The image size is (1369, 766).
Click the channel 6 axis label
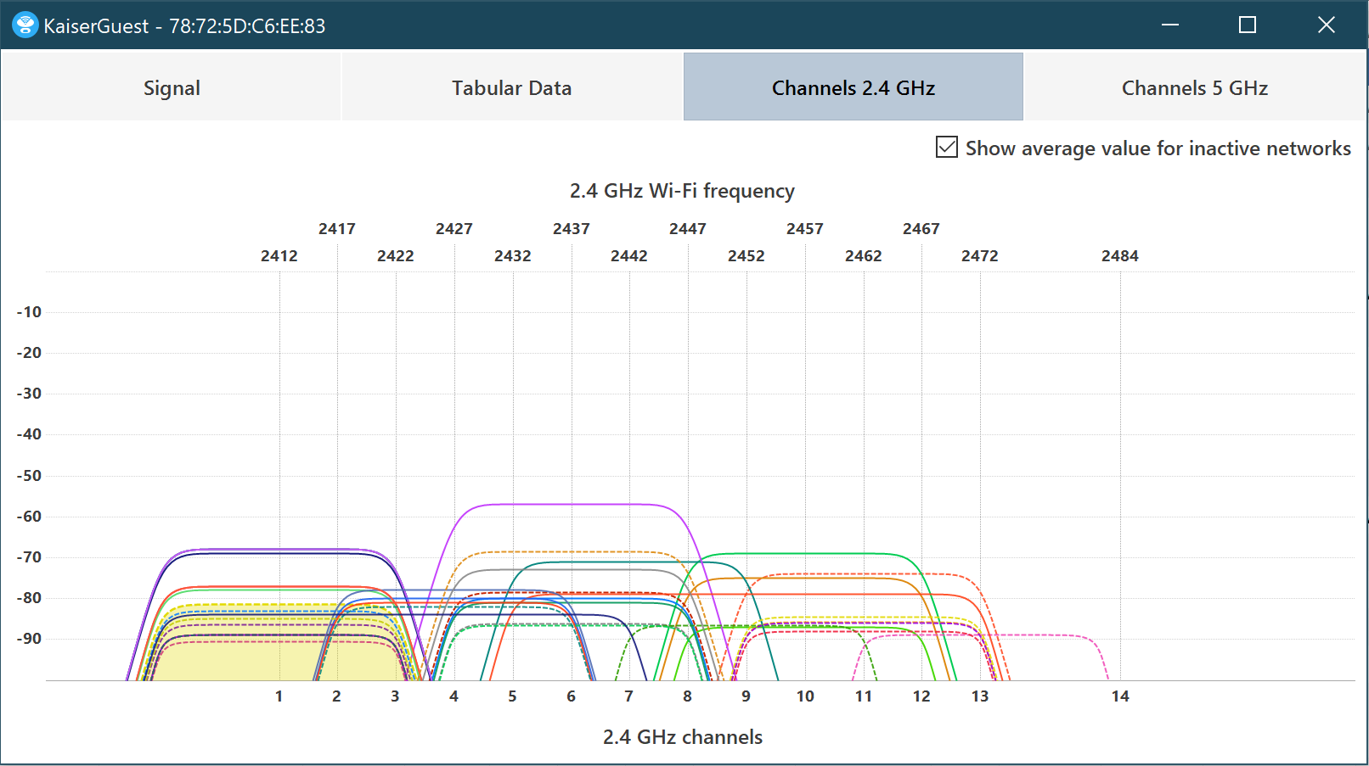[571, 696]
